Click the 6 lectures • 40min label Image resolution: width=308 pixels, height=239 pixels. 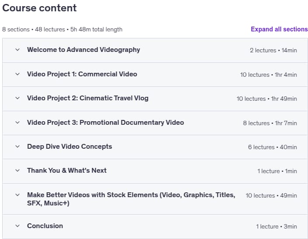(273, 147)
